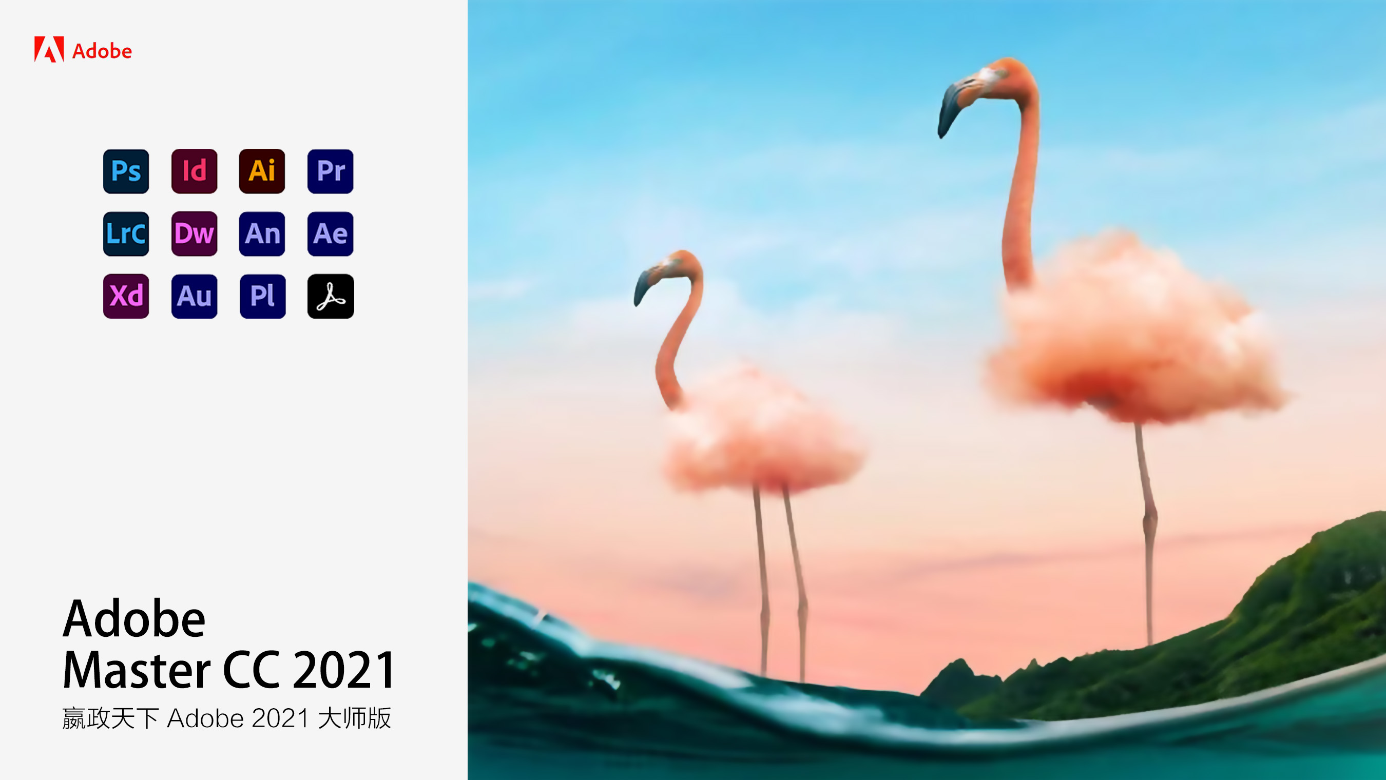Viewport: 1386px width, 780px height.
Task: Launch Adobe Acrobat (PDF icon)
Action: [x=330, y=297]
